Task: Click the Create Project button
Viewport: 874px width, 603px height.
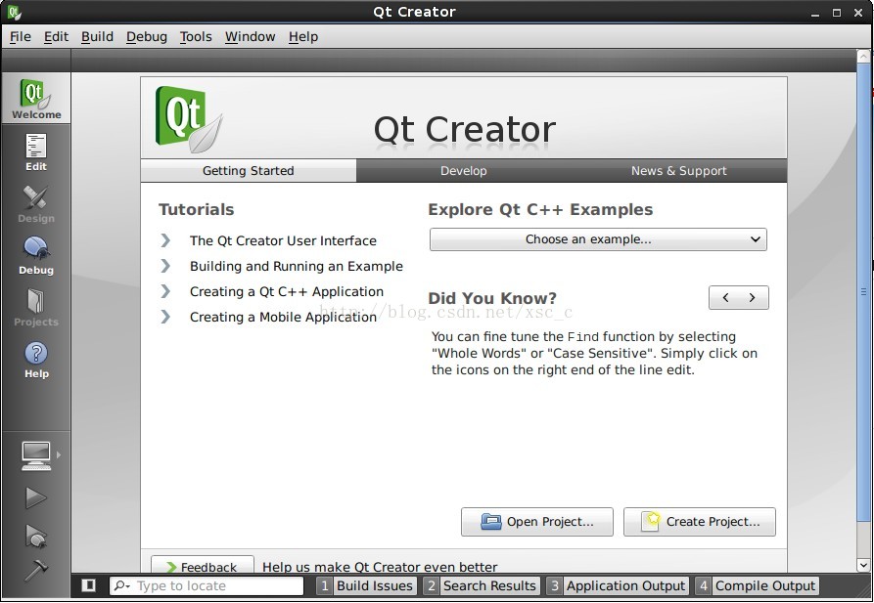Action: click(700, 522)
